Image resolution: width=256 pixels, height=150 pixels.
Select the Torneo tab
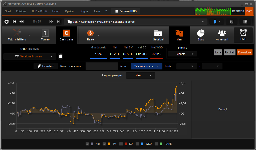click(x=45, y=35)
